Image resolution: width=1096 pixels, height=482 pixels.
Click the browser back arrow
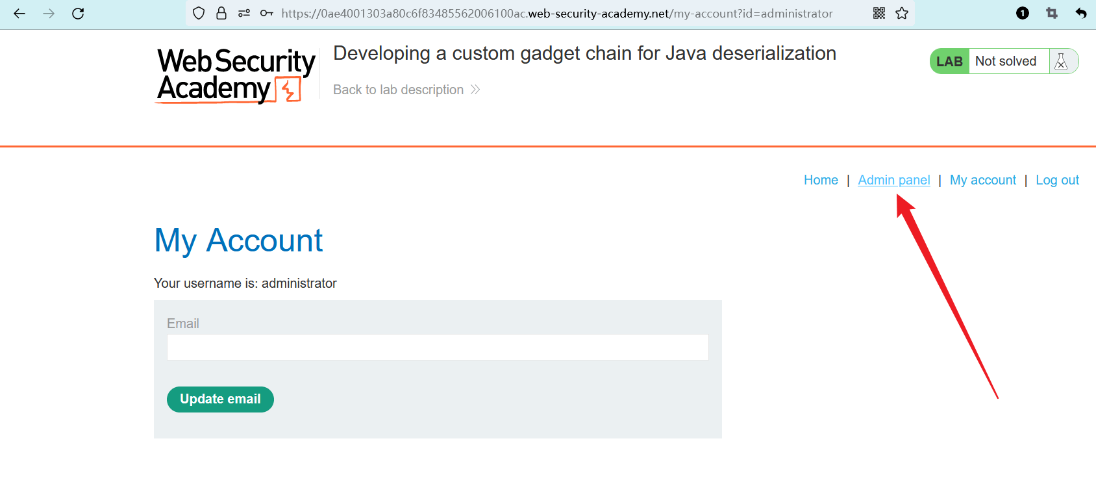click(x=19, y=14)
